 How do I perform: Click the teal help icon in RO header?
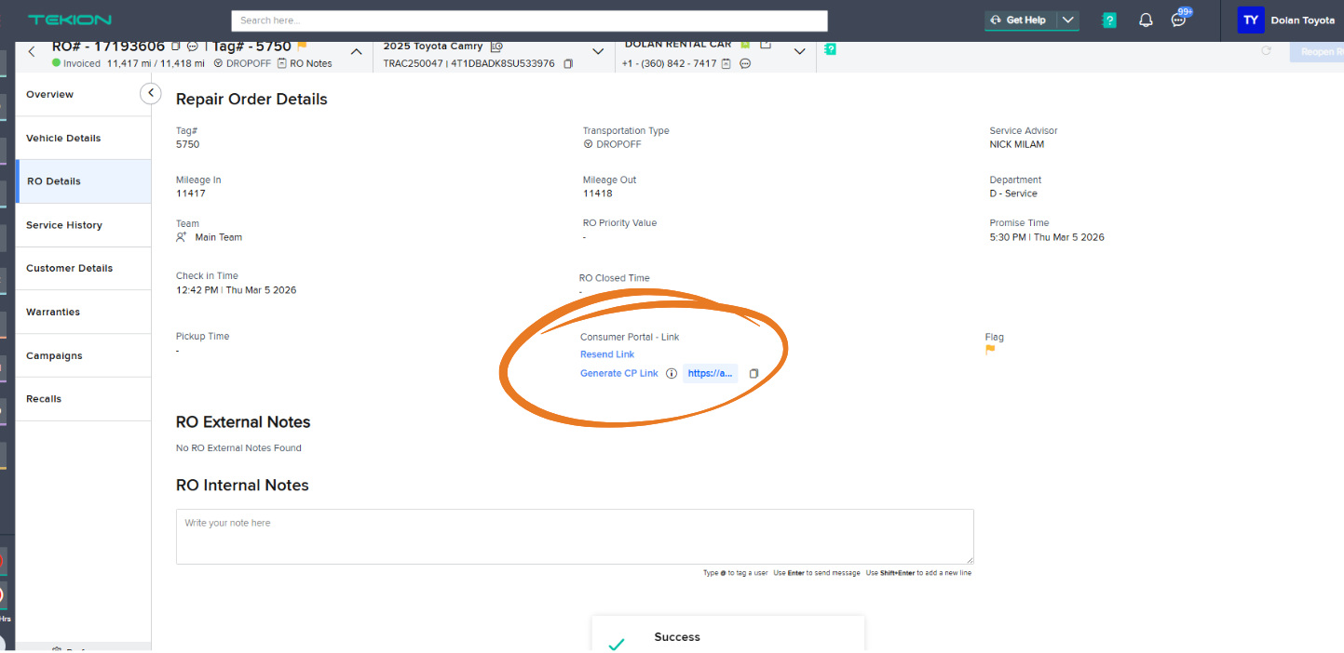point(830,48)
